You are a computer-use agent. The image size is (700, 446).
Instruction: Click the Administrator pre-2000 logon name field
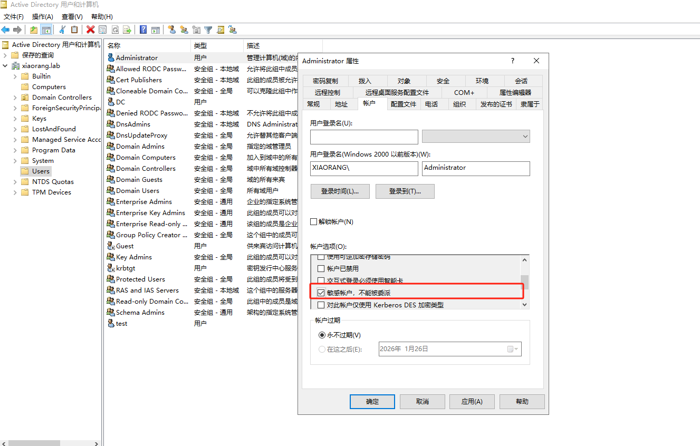[x=476, y=168]
